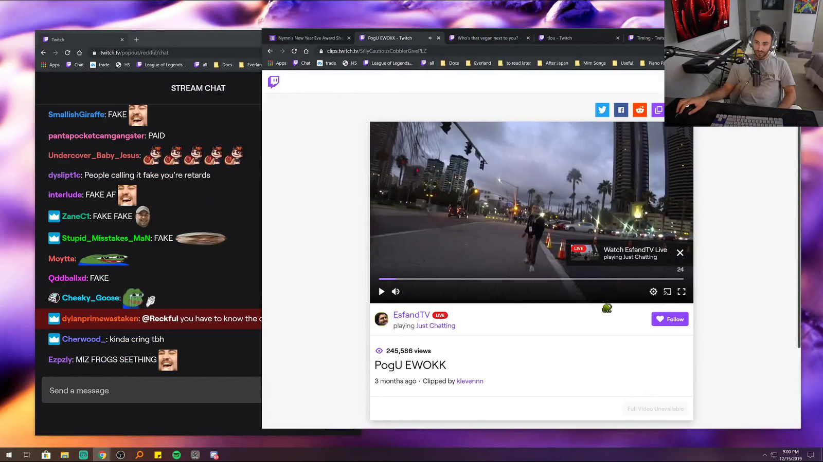Open clip player settings gear

pos(653,292)
